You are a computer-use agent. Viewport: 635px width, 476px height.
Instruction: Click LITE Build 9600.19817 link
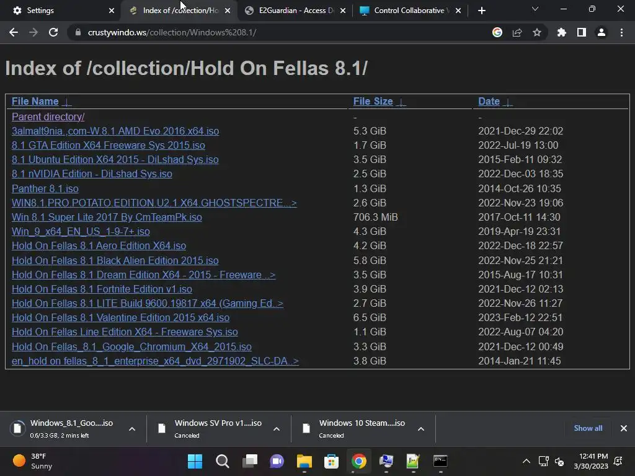coord(148,303)
